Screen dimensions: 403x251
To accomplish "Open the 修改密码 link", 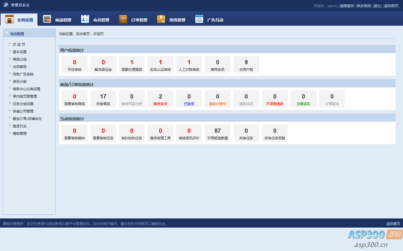I will point(364,6).
